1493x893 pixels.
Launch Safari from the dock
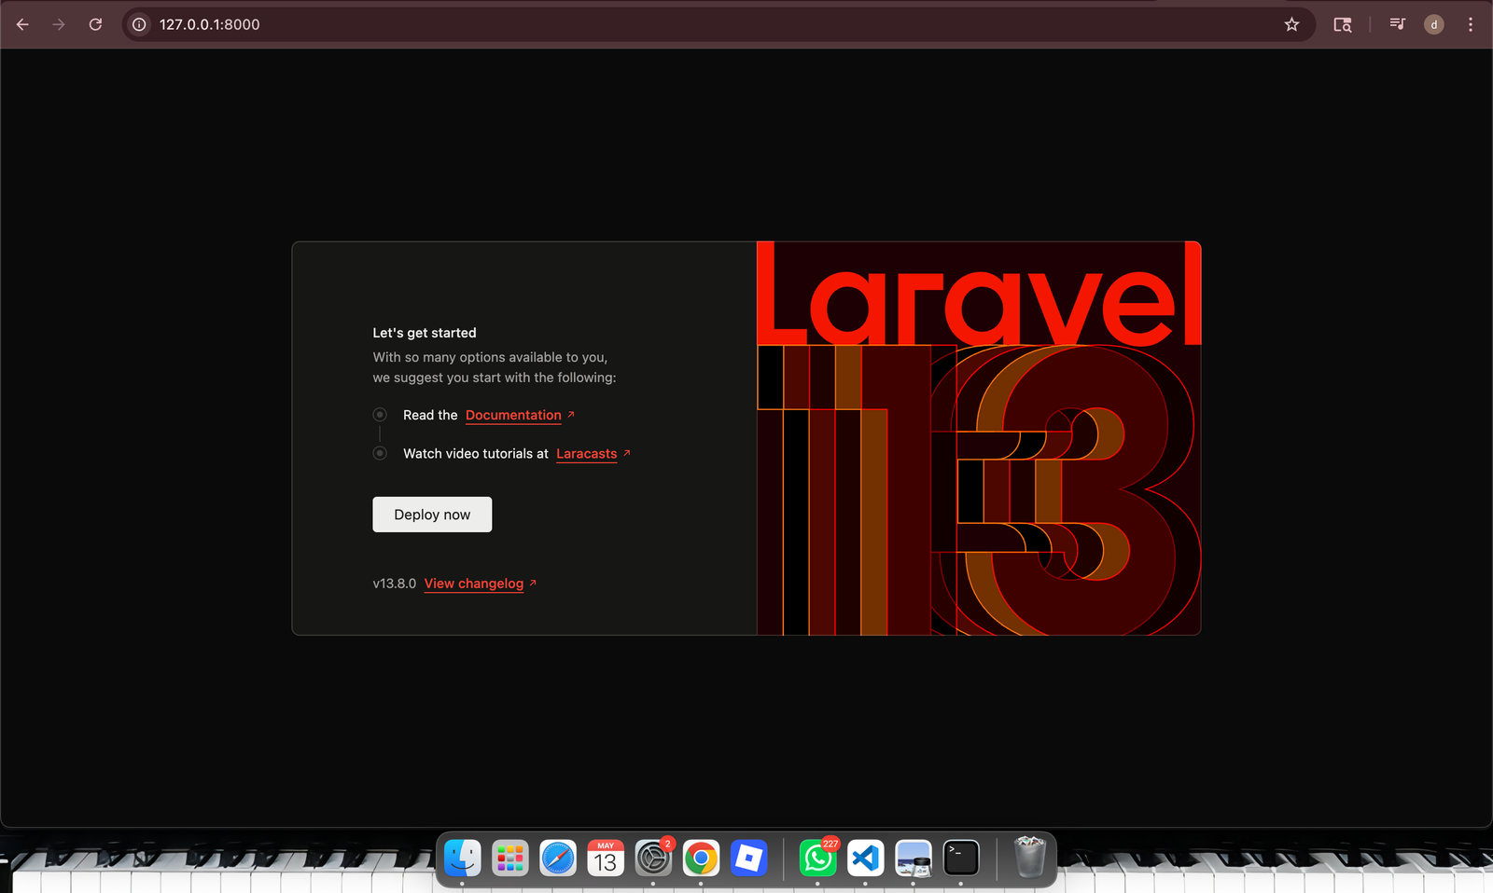point(558,858)
